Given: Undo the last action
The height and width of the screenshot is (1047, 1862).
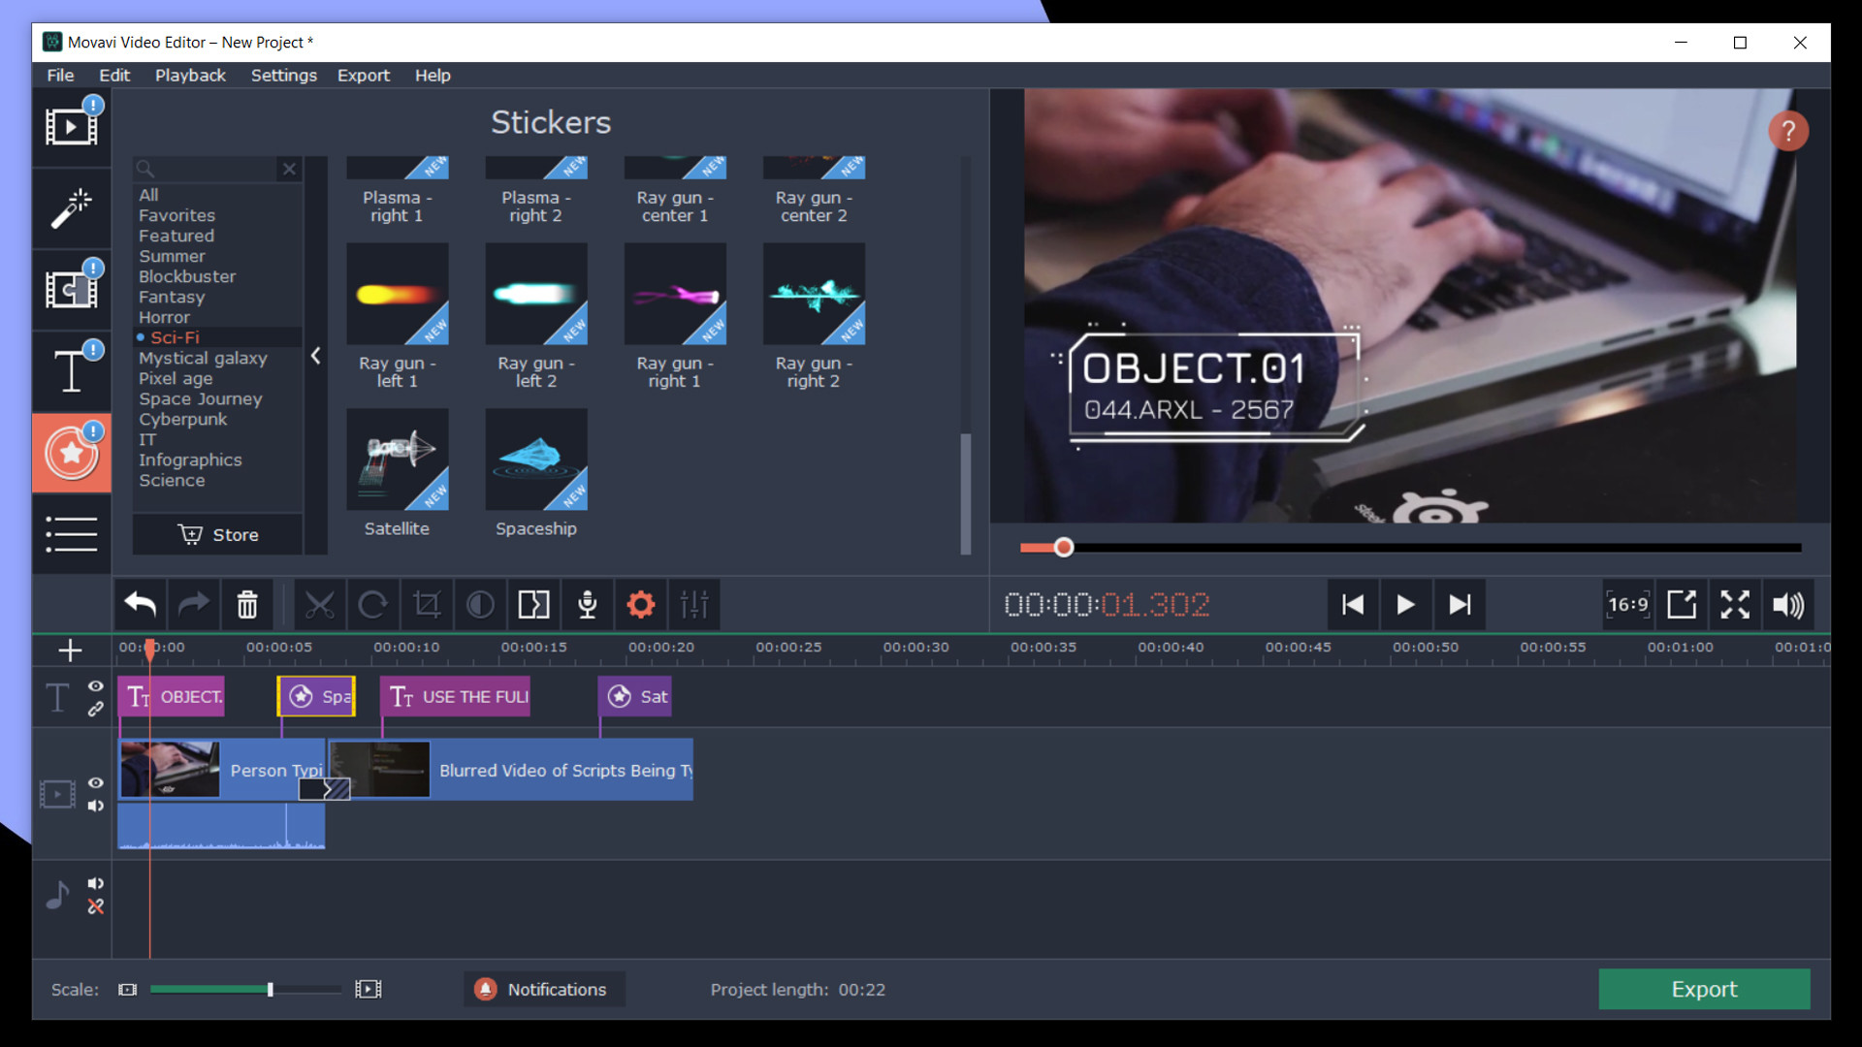Looking at the screenshot, I should point(140,604).
